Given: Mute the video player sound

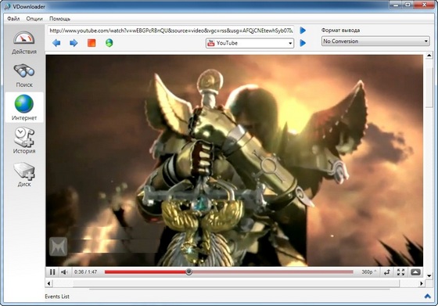Looking at the screenshot, I should (64, 272).
